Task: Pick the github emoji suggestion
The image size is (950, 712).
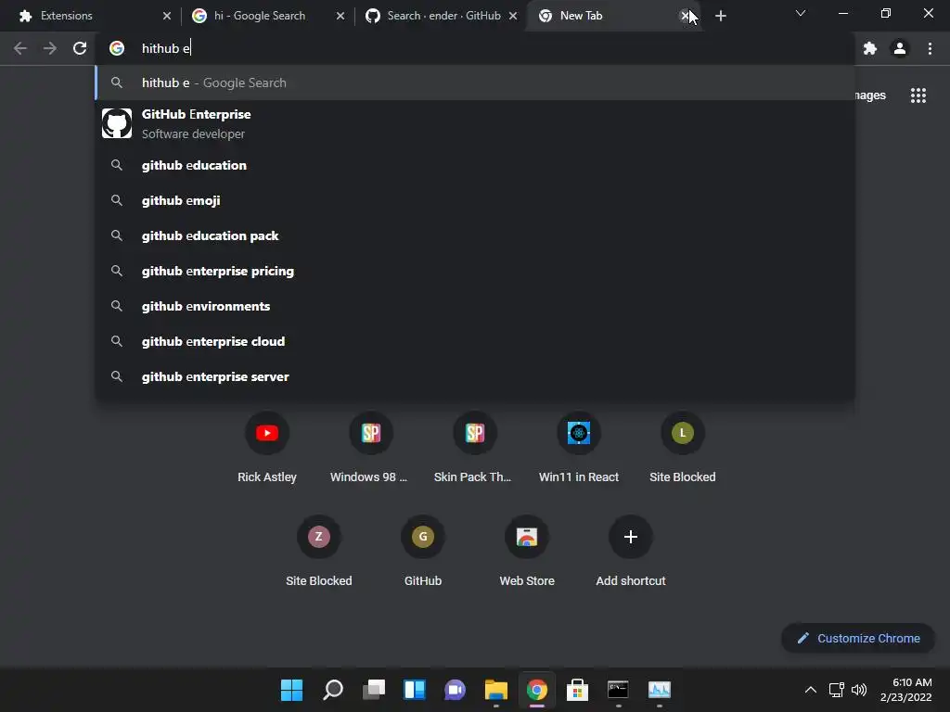Action: pos(475,200)
